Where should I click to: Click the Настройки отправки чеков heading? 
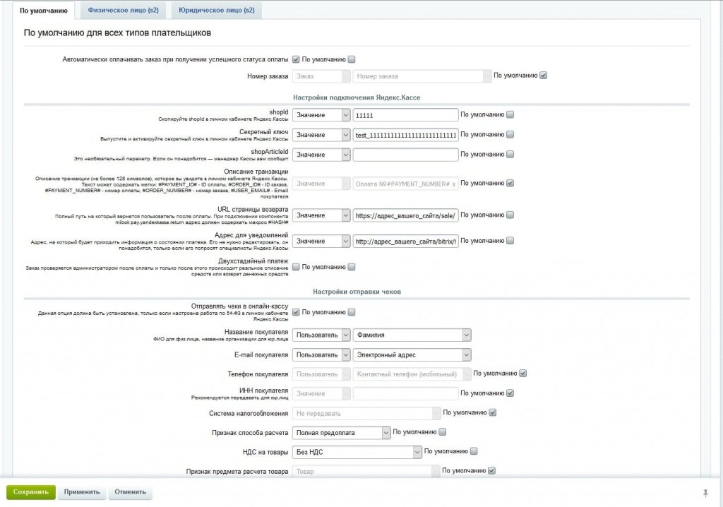pyautogui.click(x=357, y=292)
